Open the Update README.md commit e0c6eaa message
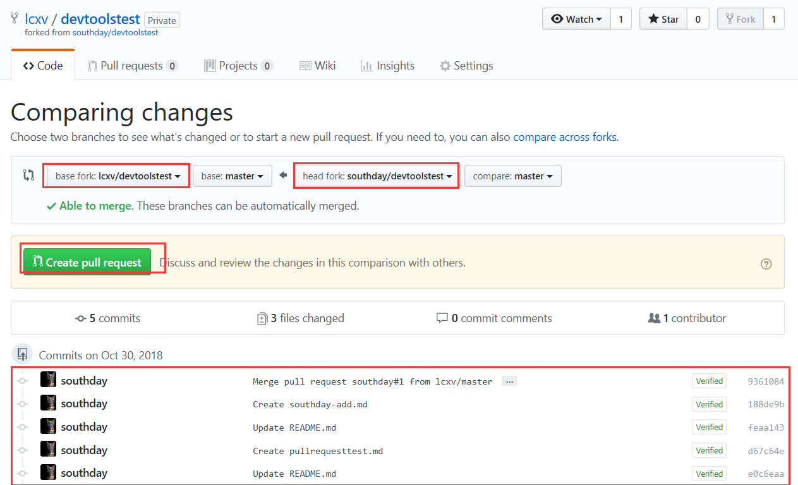This screenshot has height=485, width=798. (x=294, y=474)
